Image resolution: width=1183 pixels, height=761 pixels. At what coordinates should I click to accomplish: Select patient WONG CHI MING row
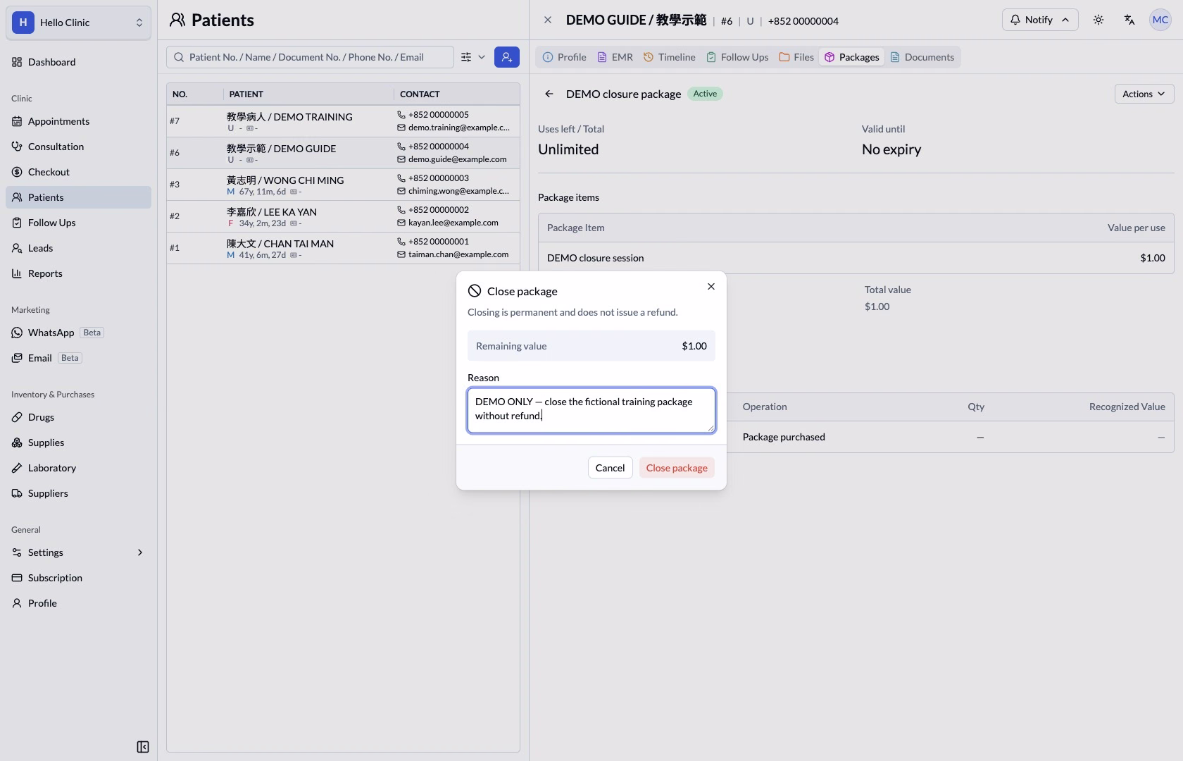[343, 185]
